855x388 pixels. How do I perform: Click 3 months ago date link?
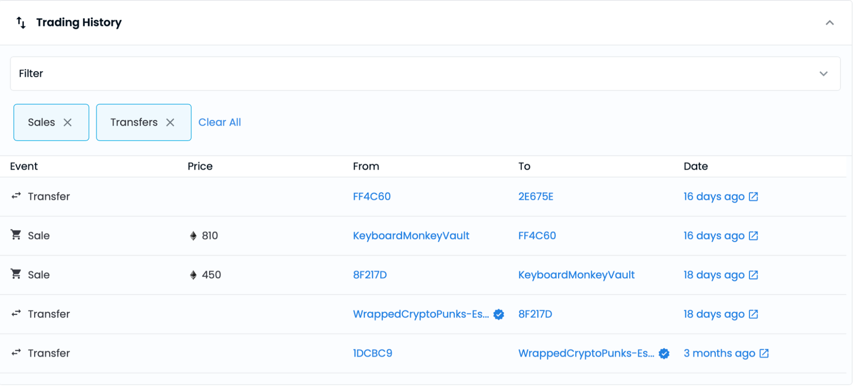[719, 353]
